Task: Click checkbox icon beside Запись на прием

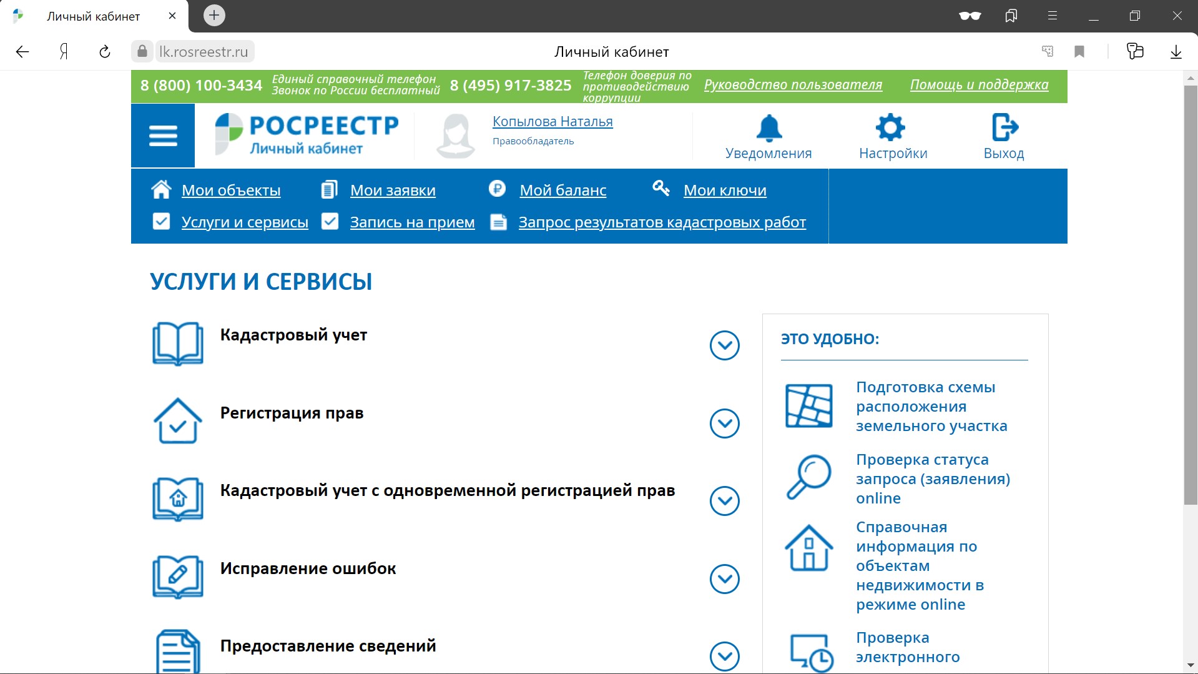Action: click(x=330, y=222)
